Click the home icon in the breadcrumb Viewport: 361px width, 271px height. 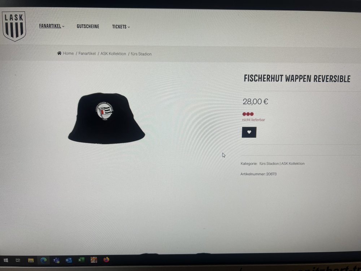click(60, 53)
